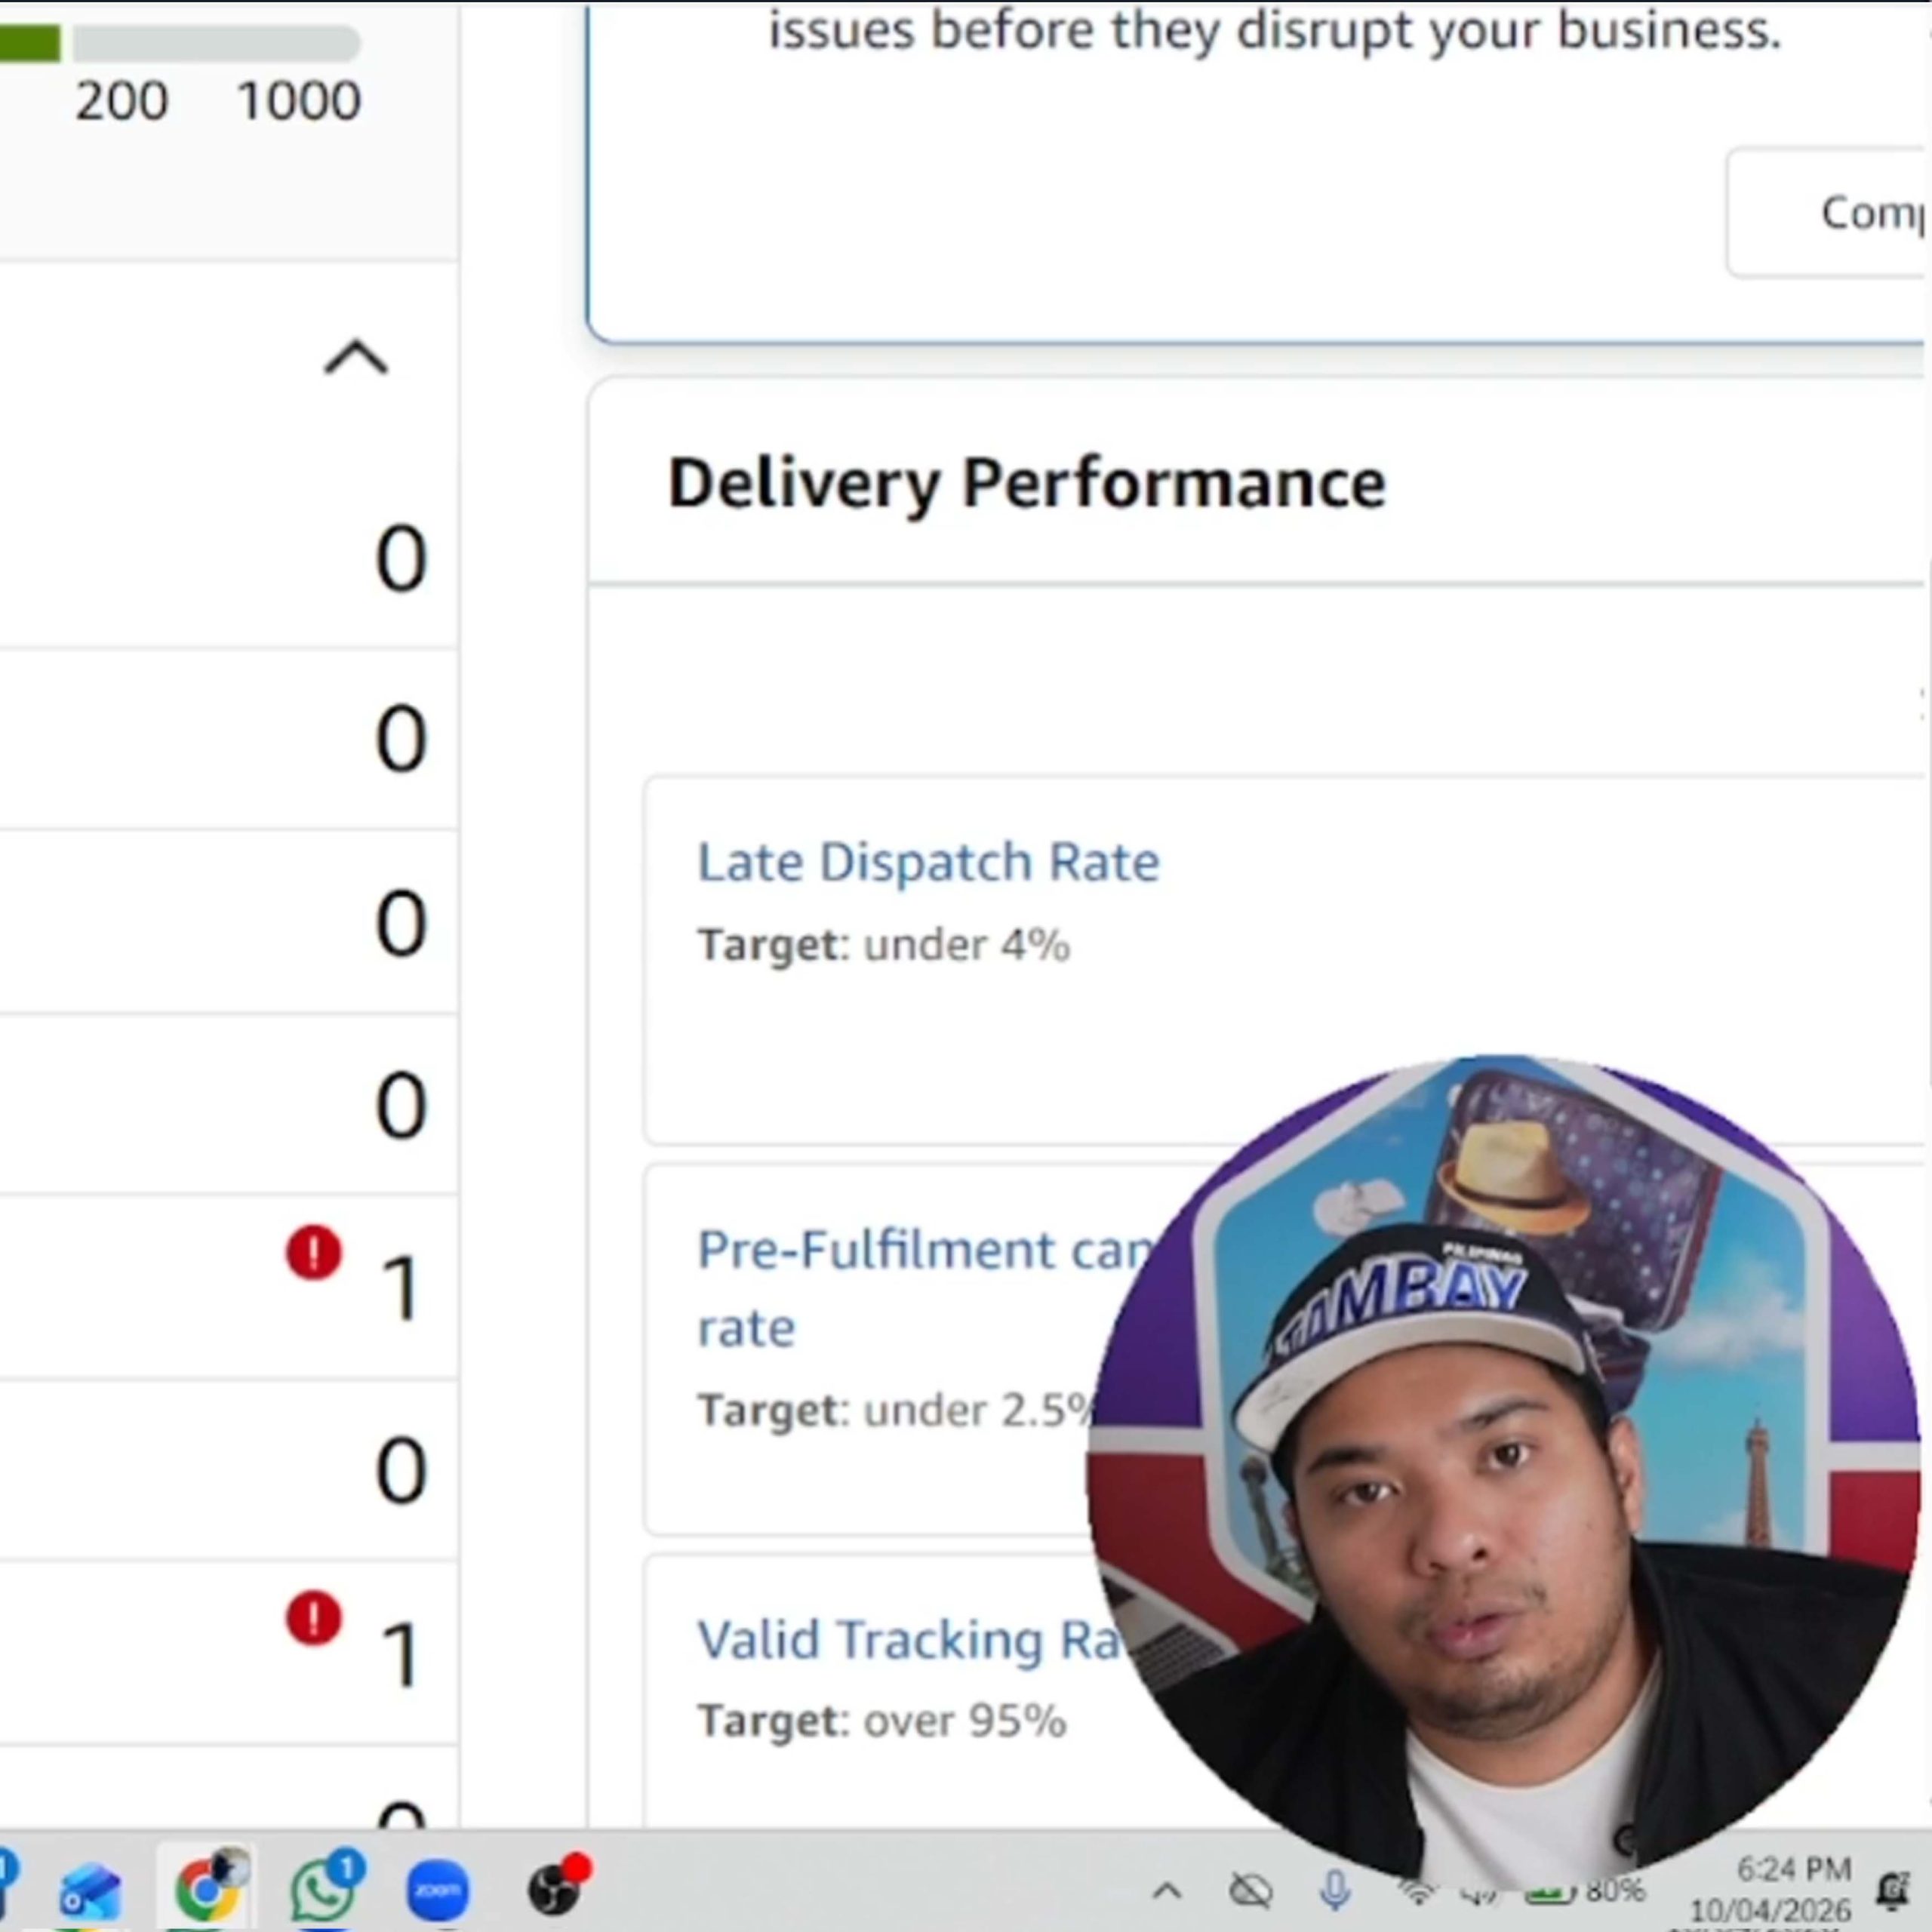Click the battery 80% indicator
1932x1932 pixels.
point(1586,1890)
